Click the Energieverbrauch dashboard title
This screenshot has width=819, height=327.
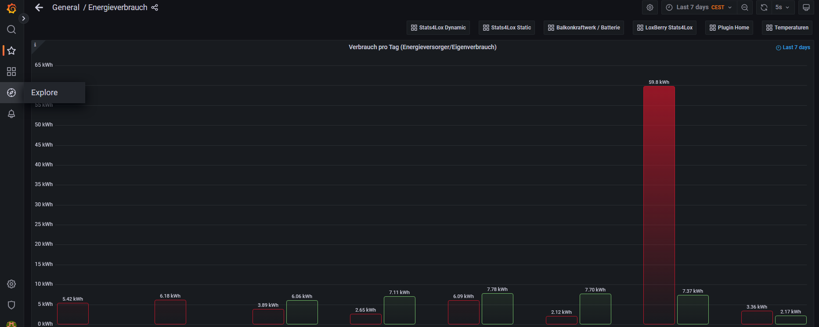[x=118, y=7]
